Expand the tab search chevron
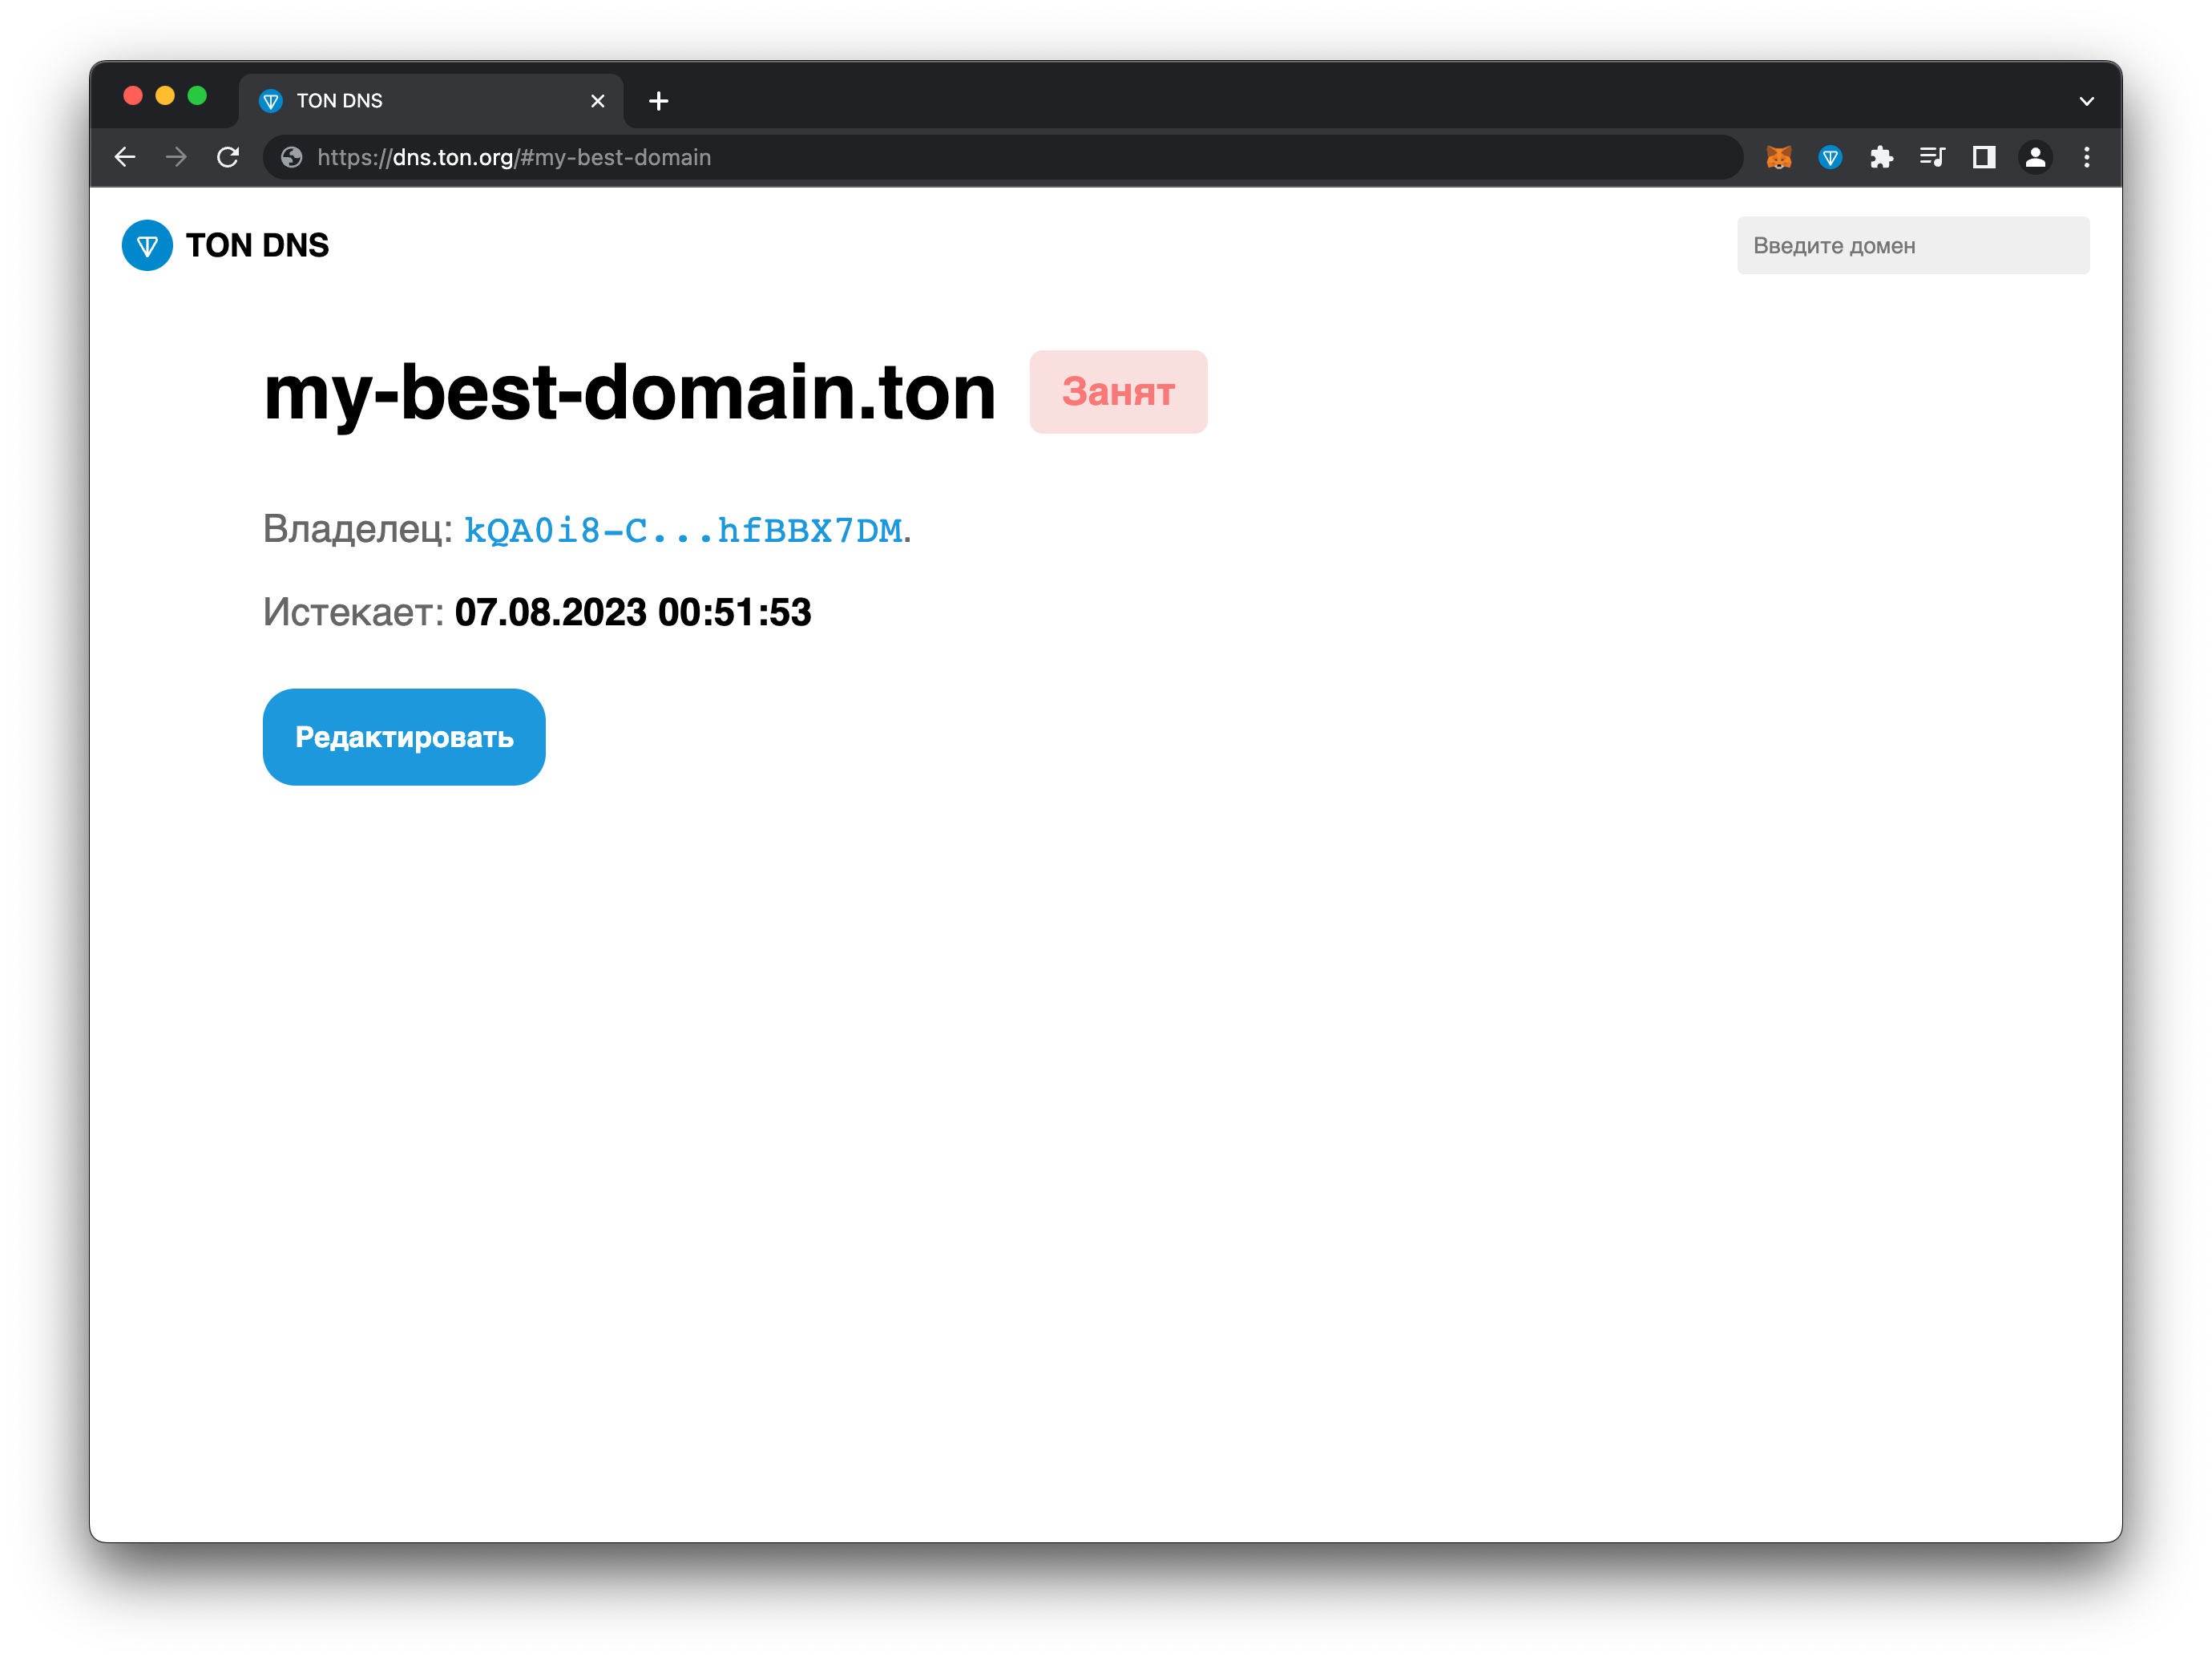 2087,101
